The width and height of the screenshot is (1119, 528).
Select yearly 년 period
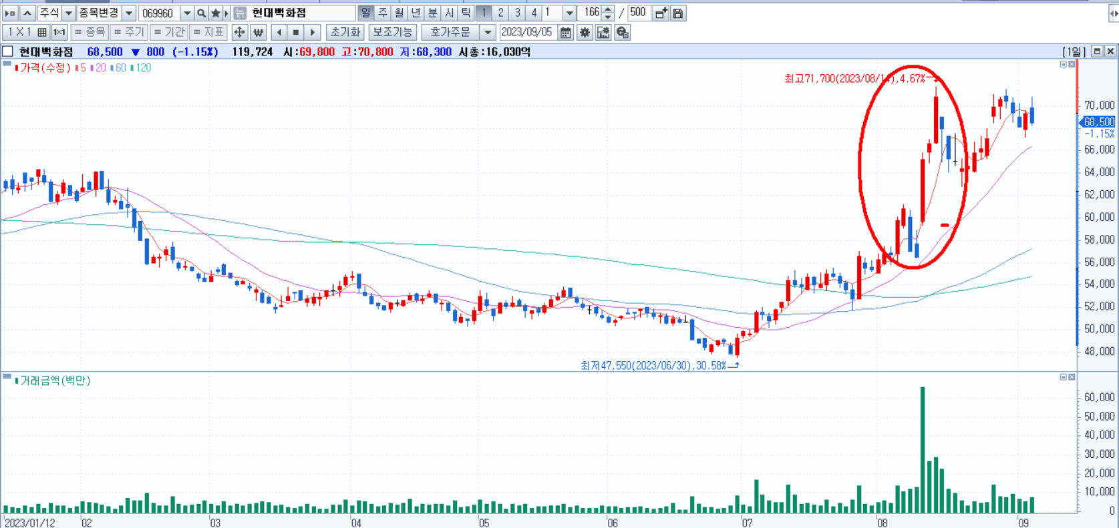(x=416, y=13)
